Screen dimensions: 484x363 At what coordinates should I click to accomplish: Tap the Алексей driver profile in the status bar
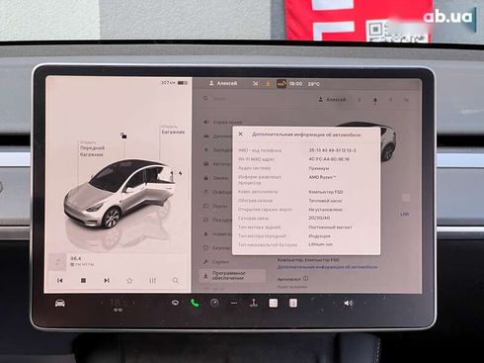[223, 83]
